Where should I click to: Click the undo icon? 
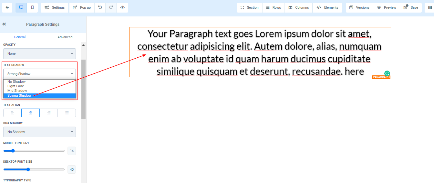(x=100, y=7)
